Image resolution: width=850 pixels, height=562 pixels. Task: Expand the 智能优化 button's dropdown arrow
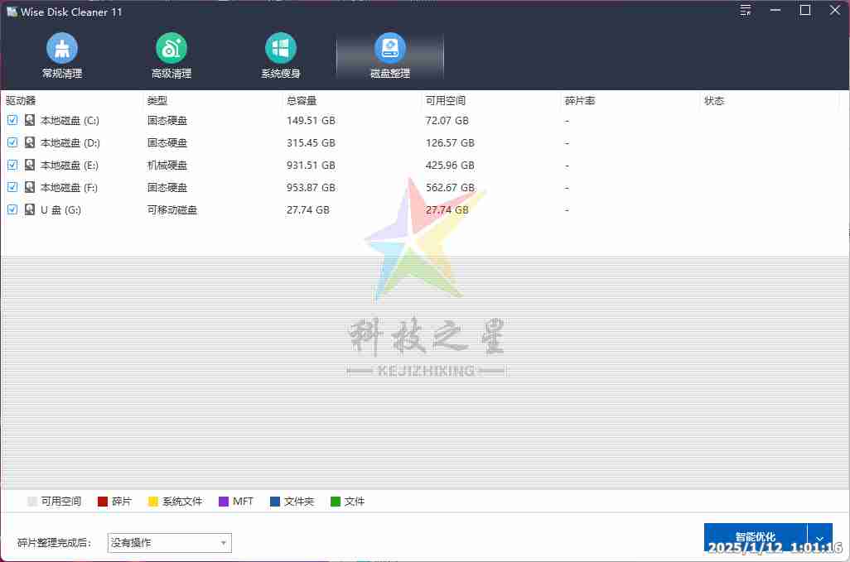[819, 537]
